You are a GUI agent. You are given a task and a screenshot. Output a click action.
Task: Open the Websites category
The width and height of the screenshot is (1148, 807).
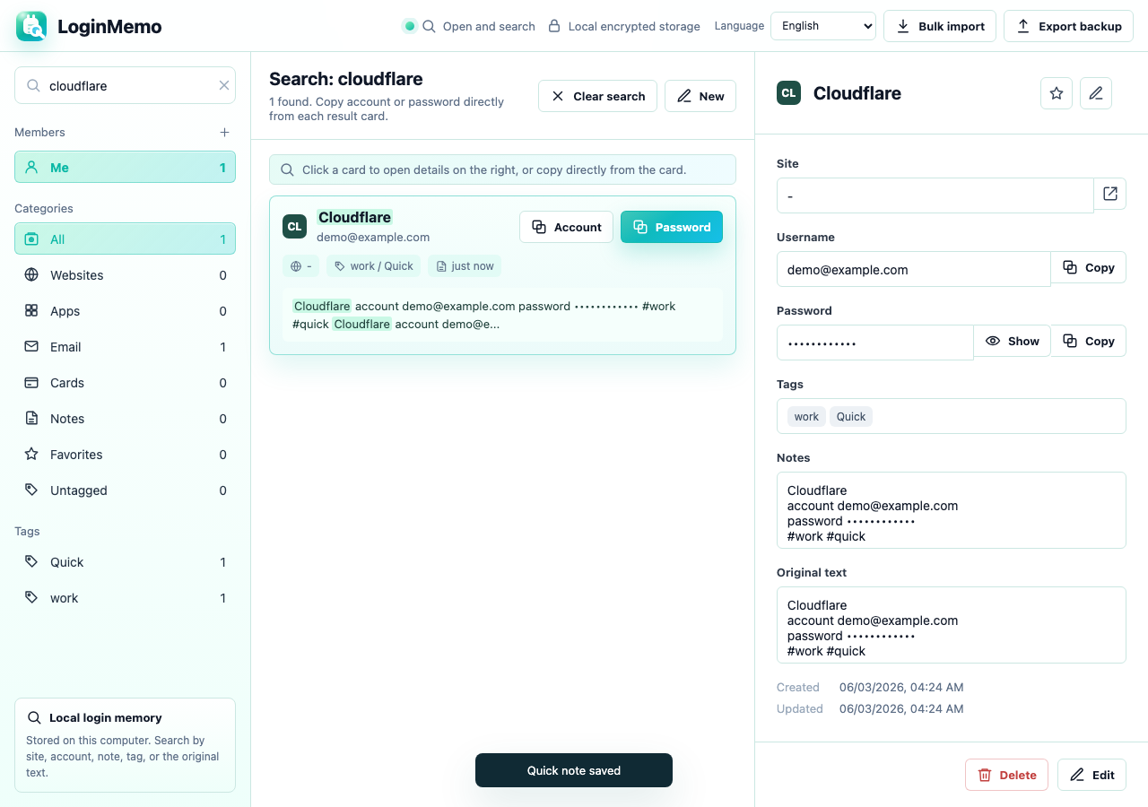125,274
